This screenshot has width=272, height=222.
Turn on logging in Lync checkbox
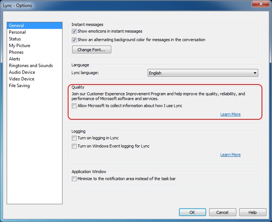pyautogui.click(x=74, y=138)
